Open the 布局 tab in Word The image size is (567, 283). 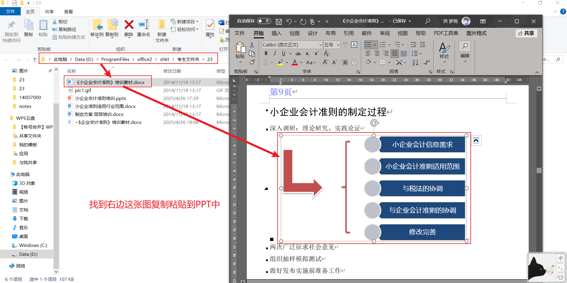pyautogui.click(x=330, y=33)
